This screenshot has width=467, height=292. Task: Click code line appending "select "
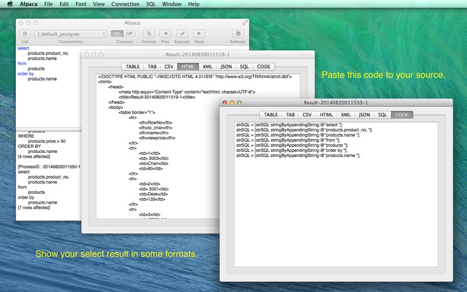pos(290,125)
